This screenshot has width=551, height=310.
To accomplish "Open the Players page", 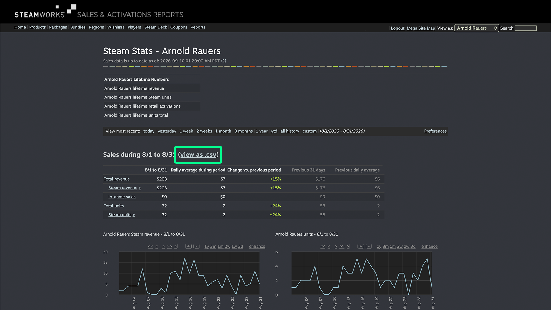I will tap(134, 27).
